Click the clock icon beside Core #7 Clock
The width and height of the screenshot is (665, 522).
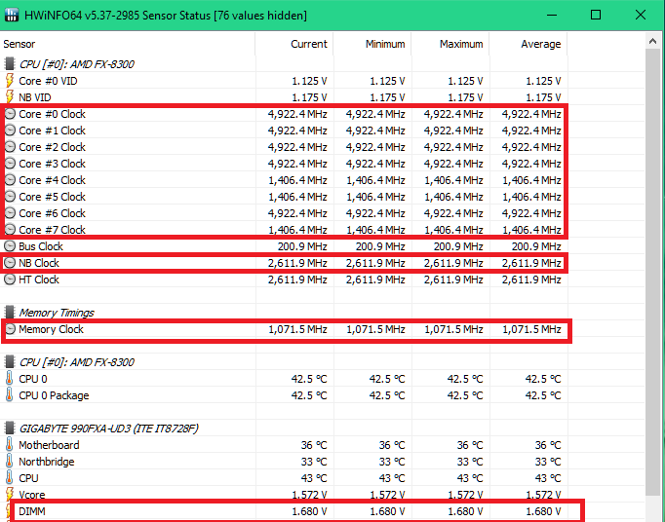coord(10,230)
